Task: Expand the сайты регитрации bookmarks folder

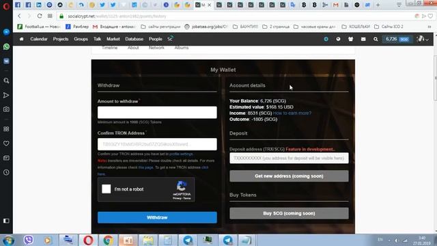Action: coord(161,27)
